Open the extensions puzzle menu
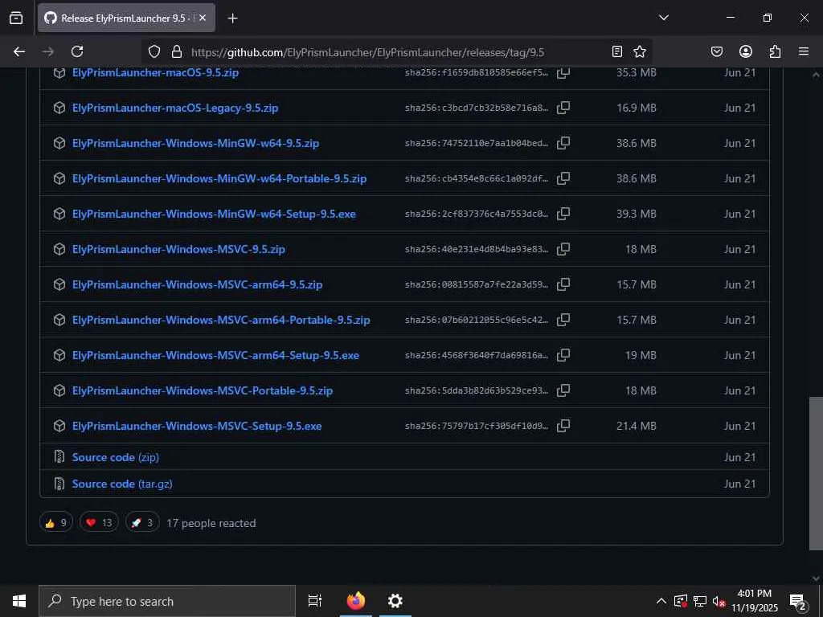Screen dimensions: 823x617 pyautogui.click(x=775, y=51)
